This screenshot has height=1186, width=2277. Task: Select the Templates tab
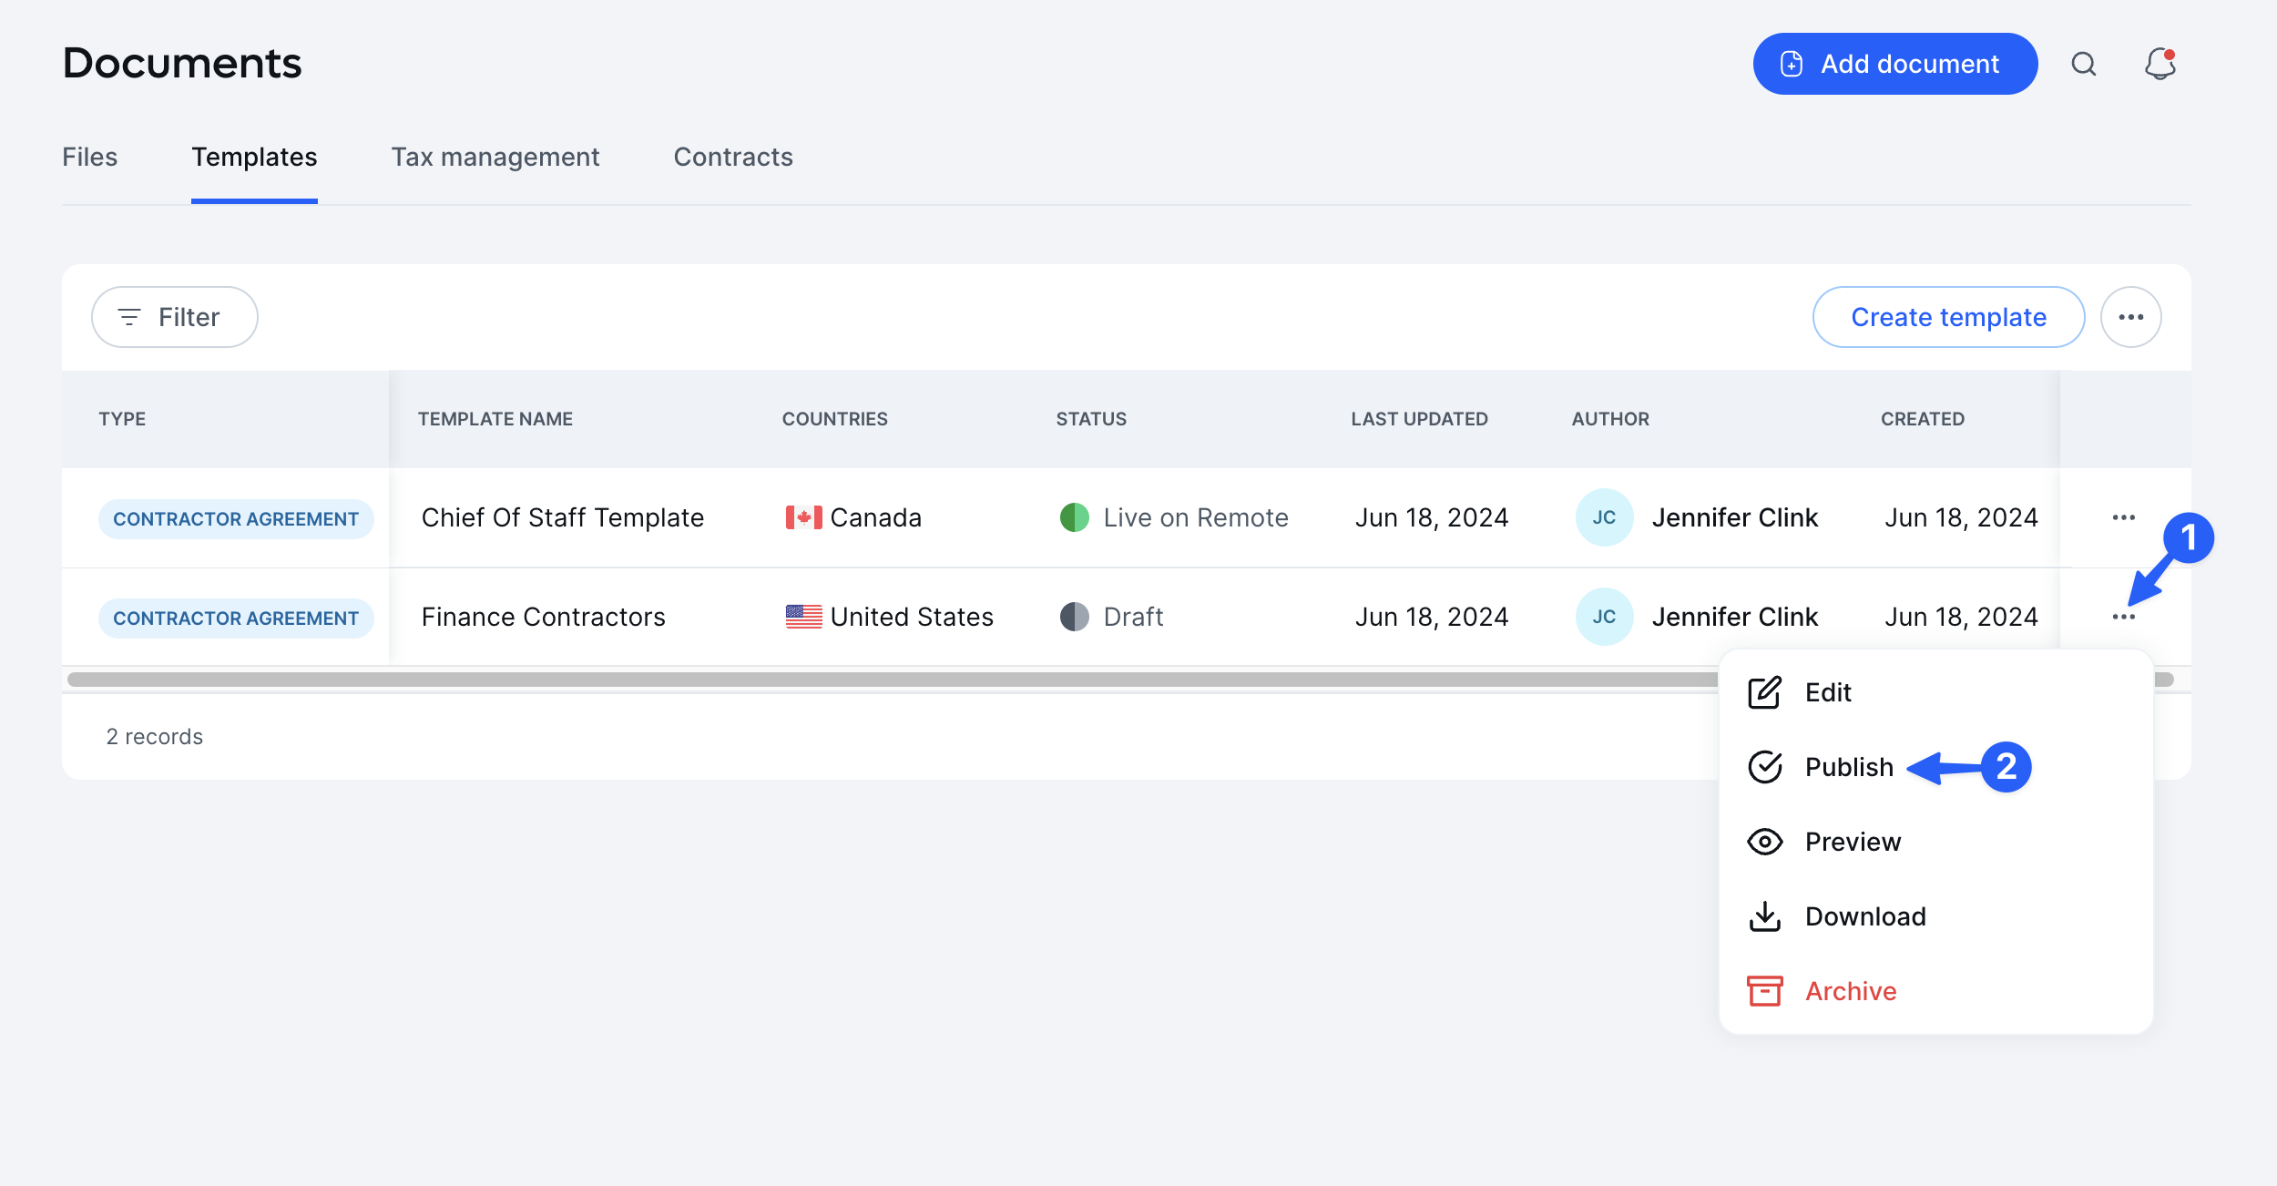point(254,157)
